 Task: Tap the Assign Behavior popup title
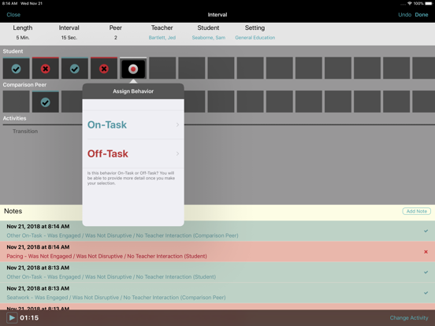[x=133, y=91]
